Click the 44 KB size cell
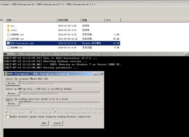This screenshot has width=189, height=137. click(116, 43)
